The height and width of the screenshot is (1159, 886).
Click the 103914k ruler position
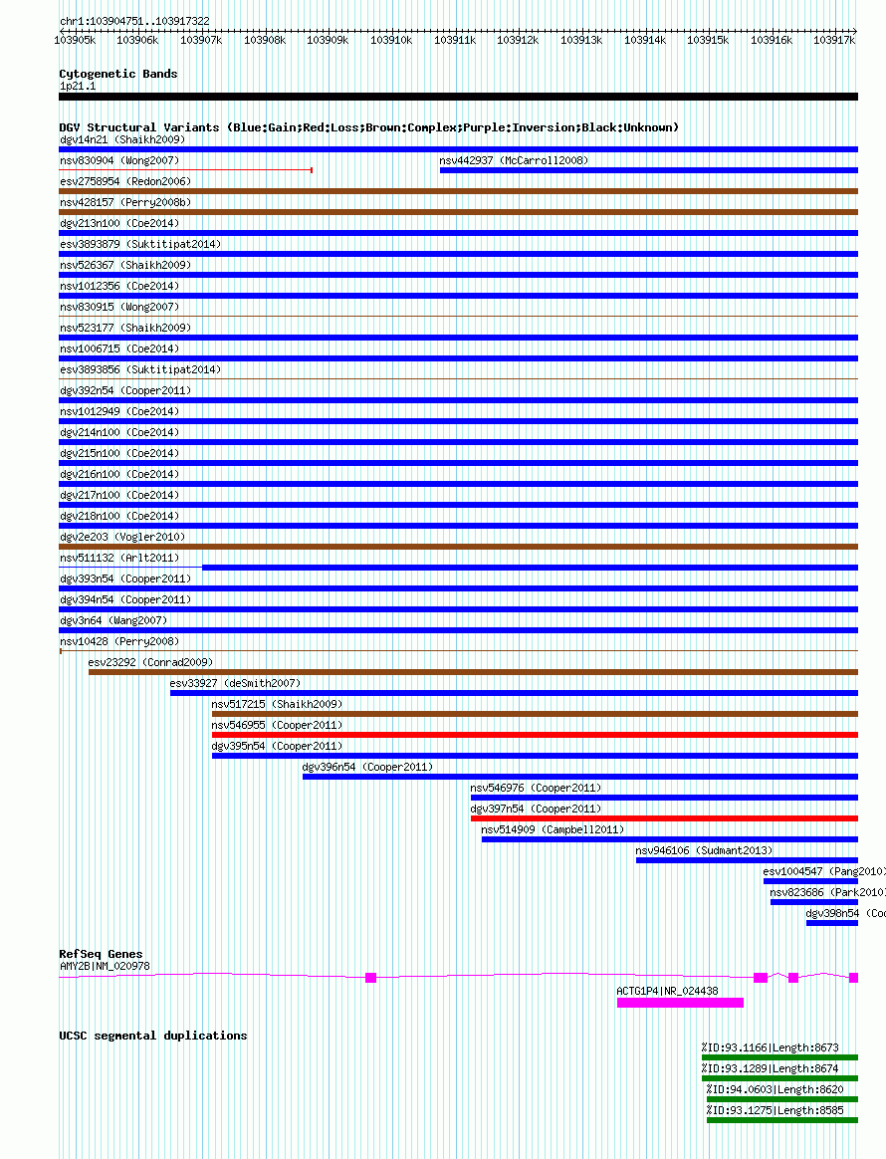[644, 41]
